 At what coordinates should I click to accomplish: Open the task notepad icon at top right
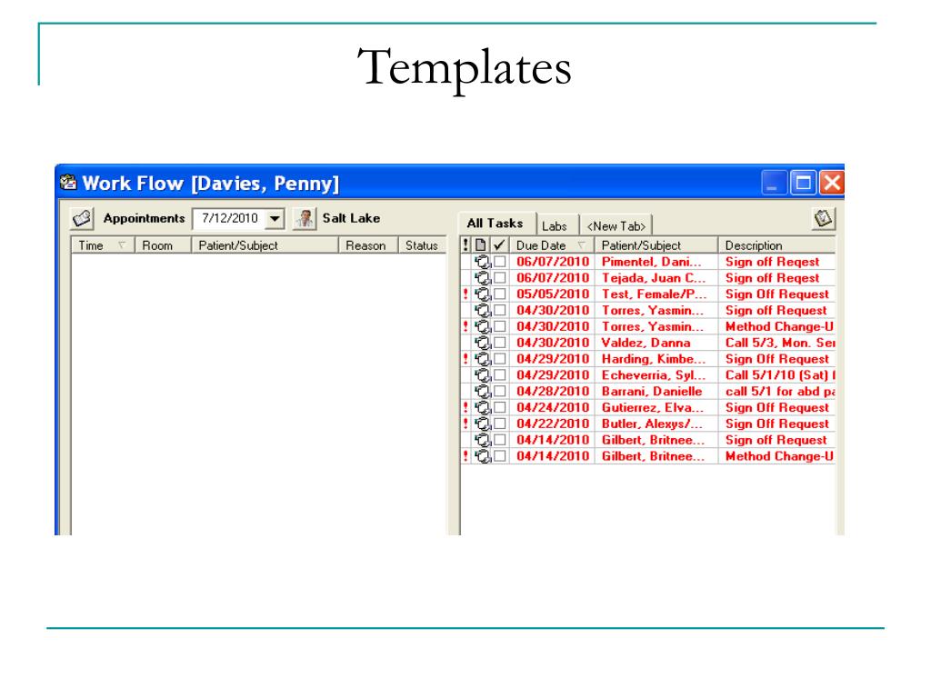(823, 218)
